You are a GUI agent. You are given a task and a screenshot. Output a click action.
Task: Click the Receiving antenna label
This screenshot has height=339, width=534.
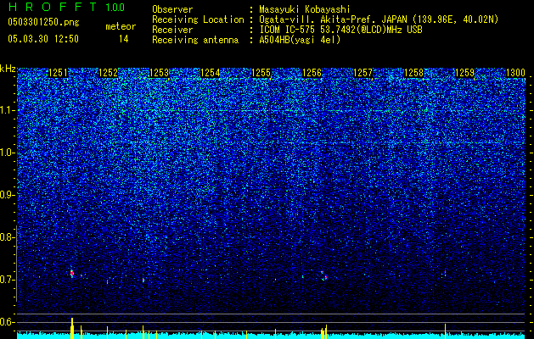pos(195,40)
